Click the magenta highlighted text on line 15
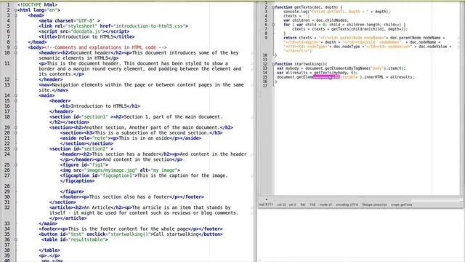This screenshot has width=465, height=262. coord(326,77)
